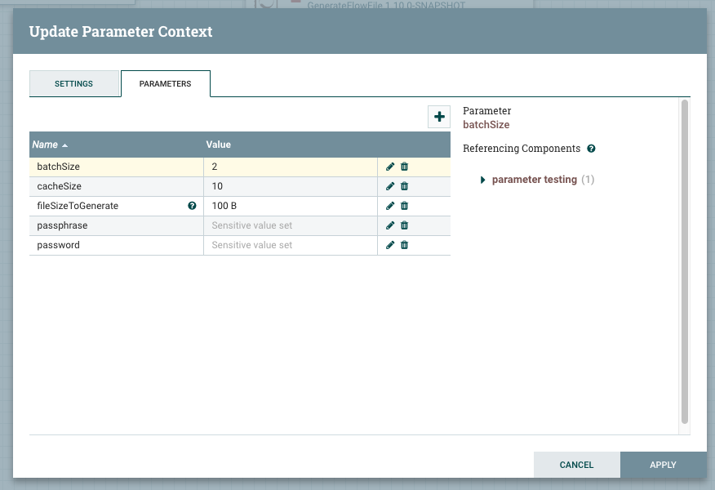Viewport: 715px width, 490px height.
Task: Edit the batchSize parameter pencil icon
Action: [x=390, y=167]
